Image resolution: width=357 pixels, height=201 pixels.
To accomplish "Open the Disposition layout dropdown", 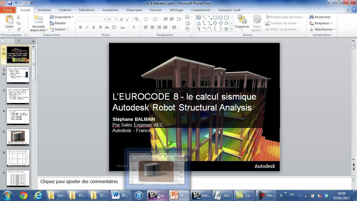I will click(62, 17).
